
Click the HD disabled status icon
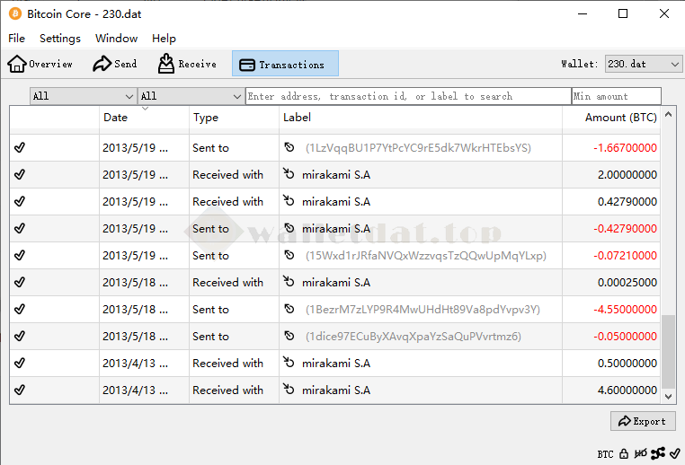pos(640,454)
